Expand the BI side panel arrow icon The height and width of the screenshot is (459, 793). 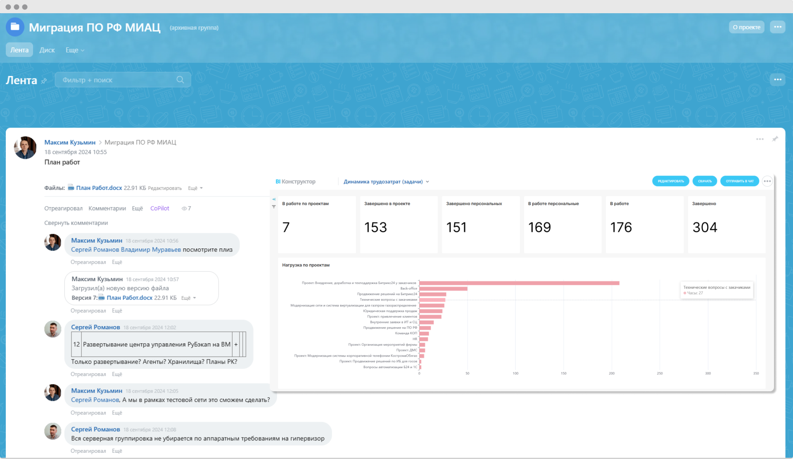pos(274,199)
